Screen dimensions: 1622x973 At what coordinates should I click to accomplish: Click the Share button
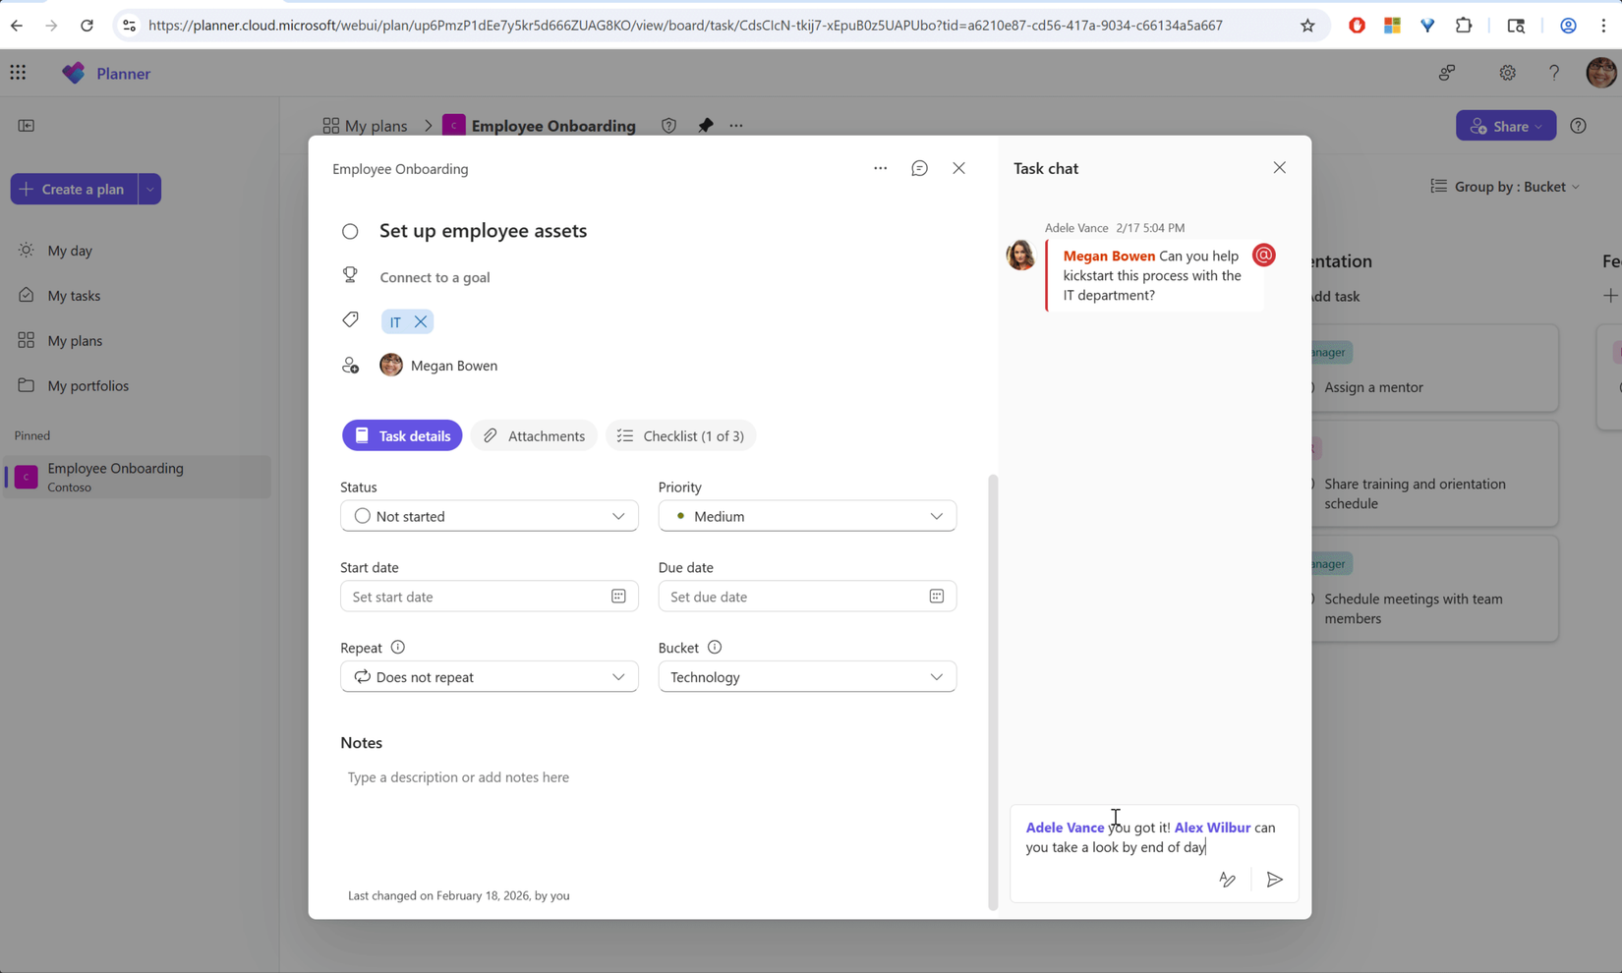click(1506, 125)
